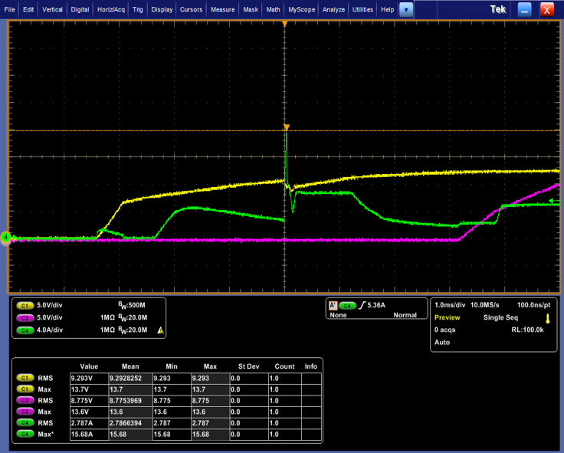564x453 pixels.
Task: Click the trigger level marker on waveform
Action: (x=287, y=127)
